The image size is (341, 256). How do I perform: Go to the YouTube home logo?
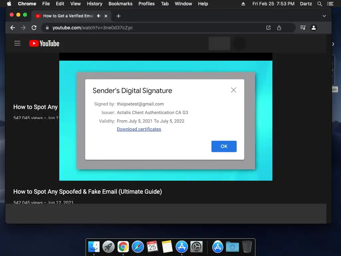(x=44, y=43)
